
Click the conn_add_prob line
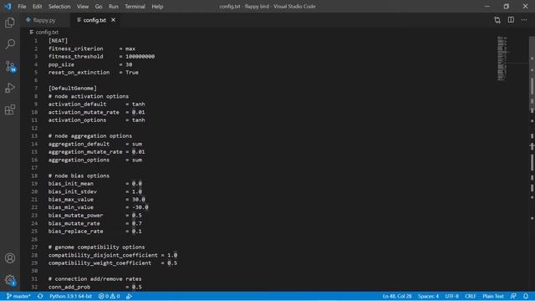pos(94,287)
